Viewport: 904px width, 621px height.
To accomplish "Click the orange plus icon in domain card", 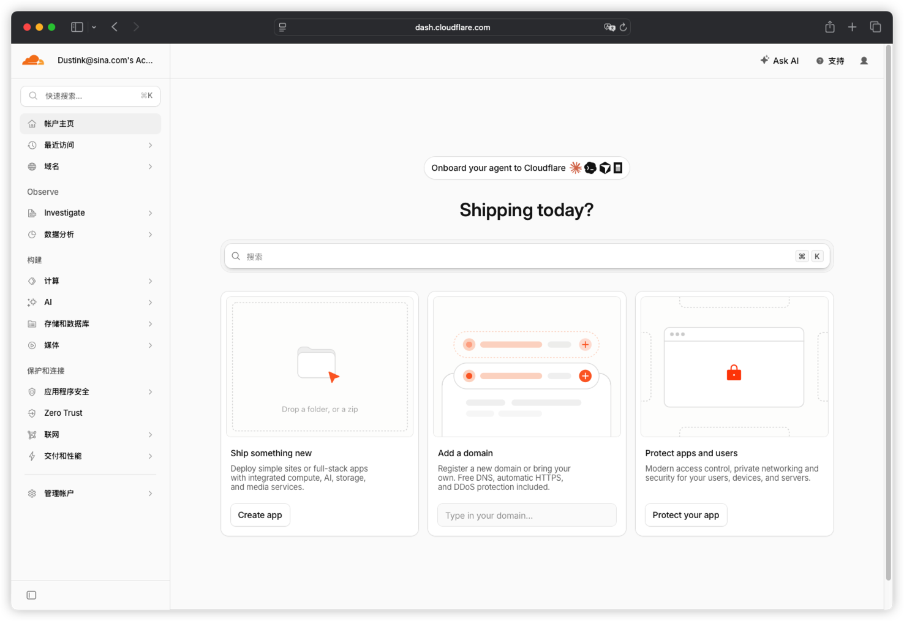I will pyautogui.click(x=586, y=376).
